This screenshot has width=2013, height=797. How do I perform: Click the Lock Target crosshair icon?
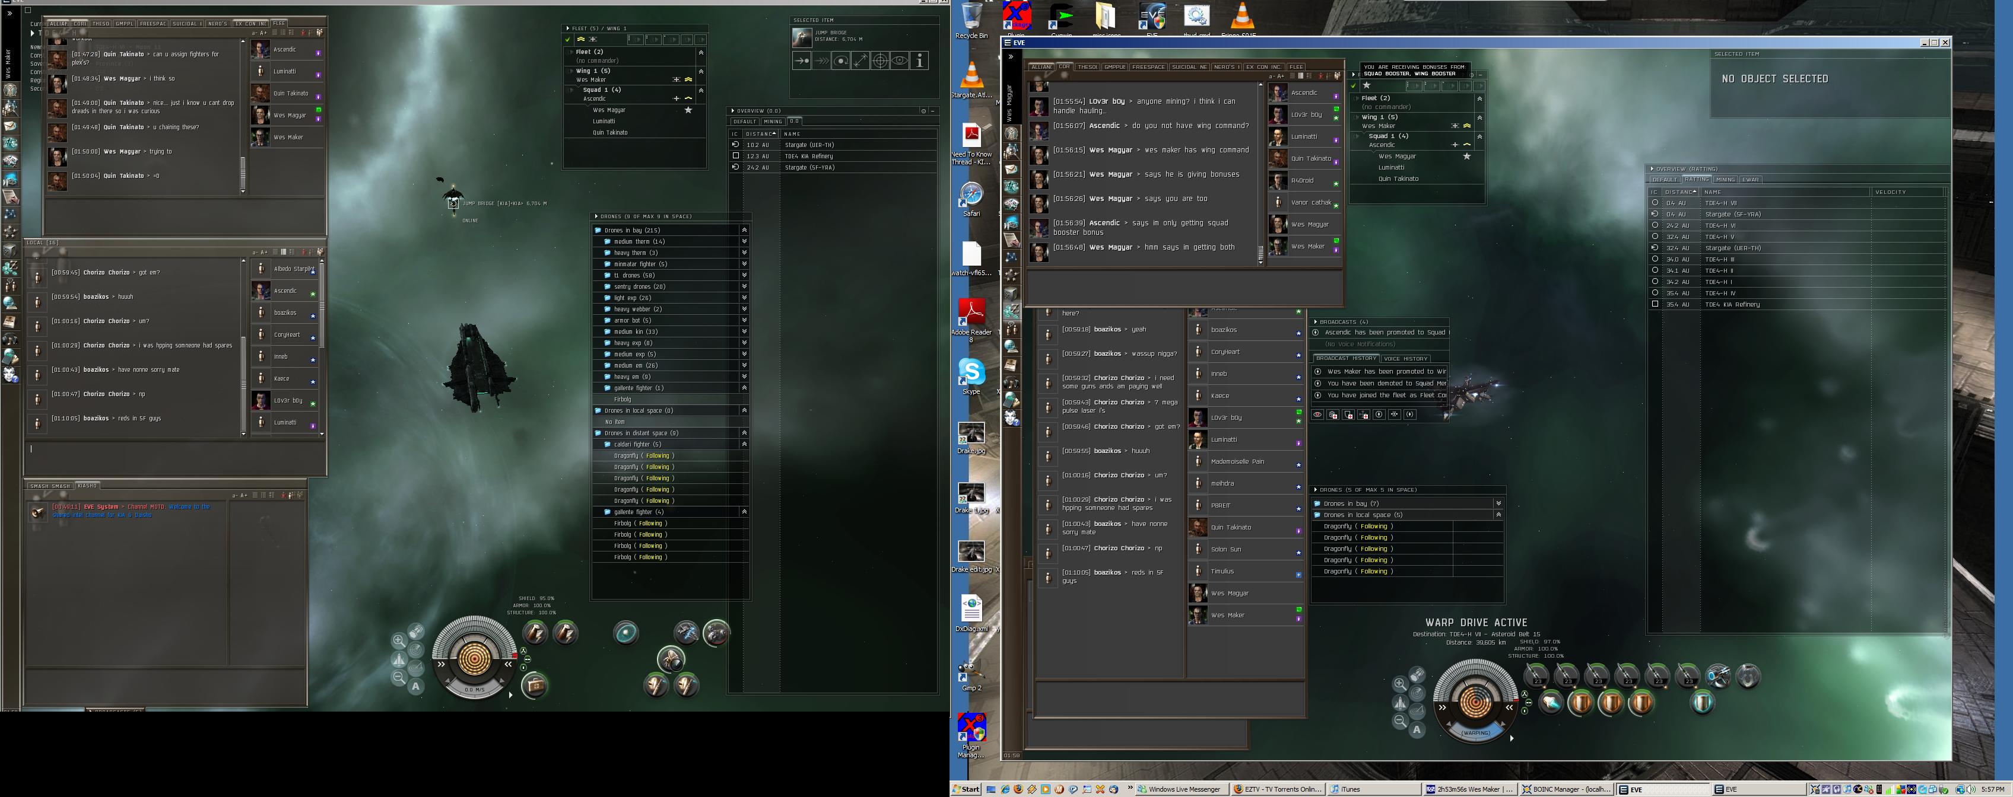[880, 61]
